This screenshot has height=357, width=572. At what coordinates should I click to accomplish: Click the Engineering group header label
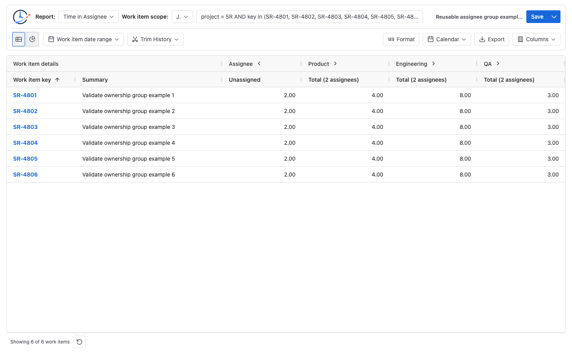point(412,64)
